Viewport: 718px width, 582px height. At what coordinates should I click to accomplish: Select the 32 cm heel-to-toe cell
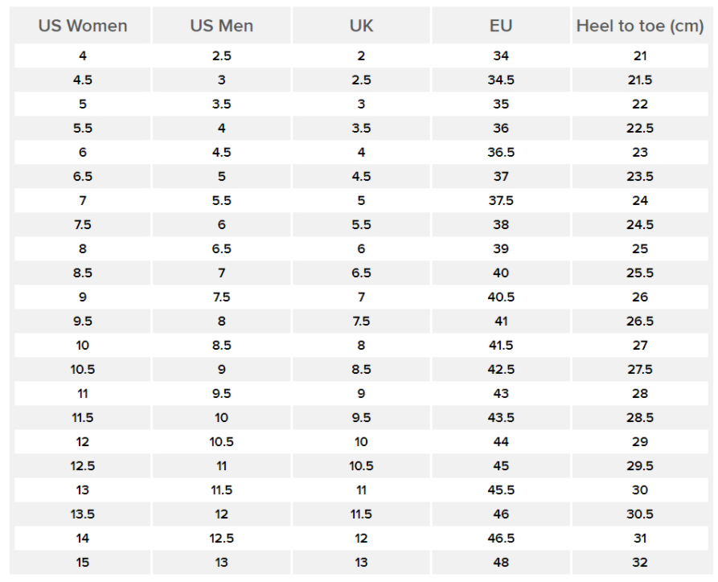640,562
